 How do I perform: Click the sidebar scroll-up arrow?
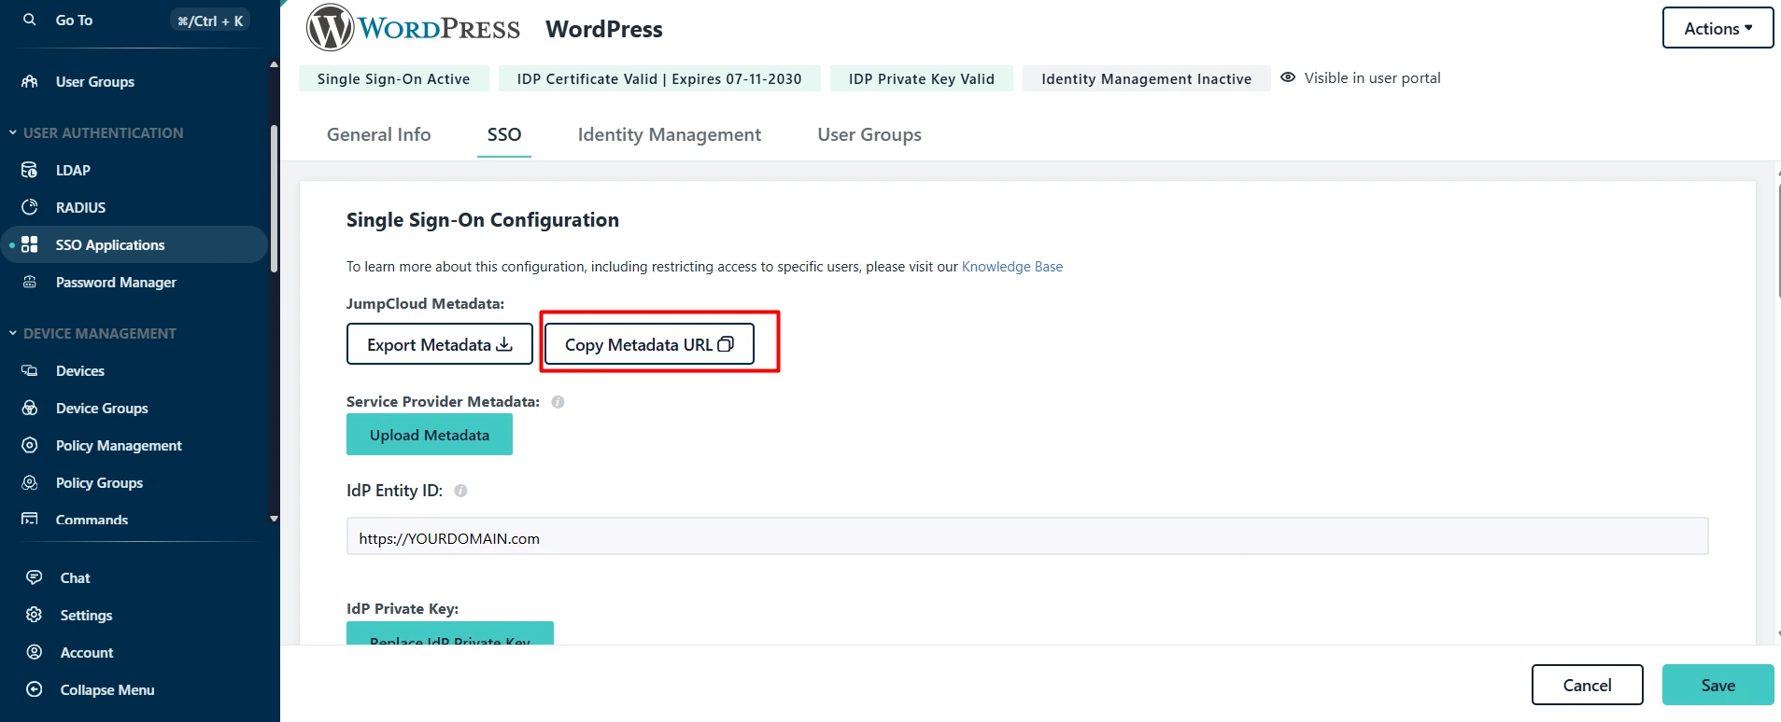pyautogui.click(x=274, y=64)
